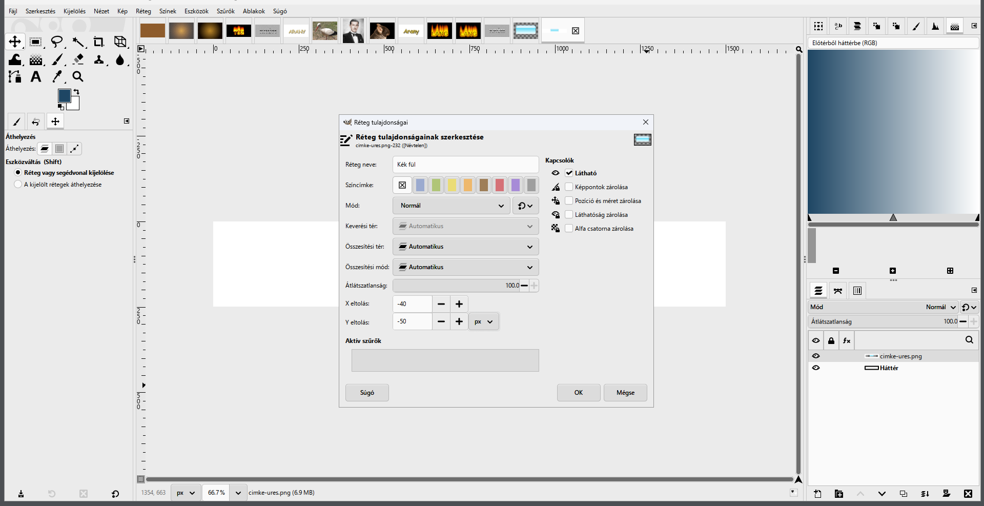Swap foreground and background colors arrow
984x506 pixels.
[76, 92]
